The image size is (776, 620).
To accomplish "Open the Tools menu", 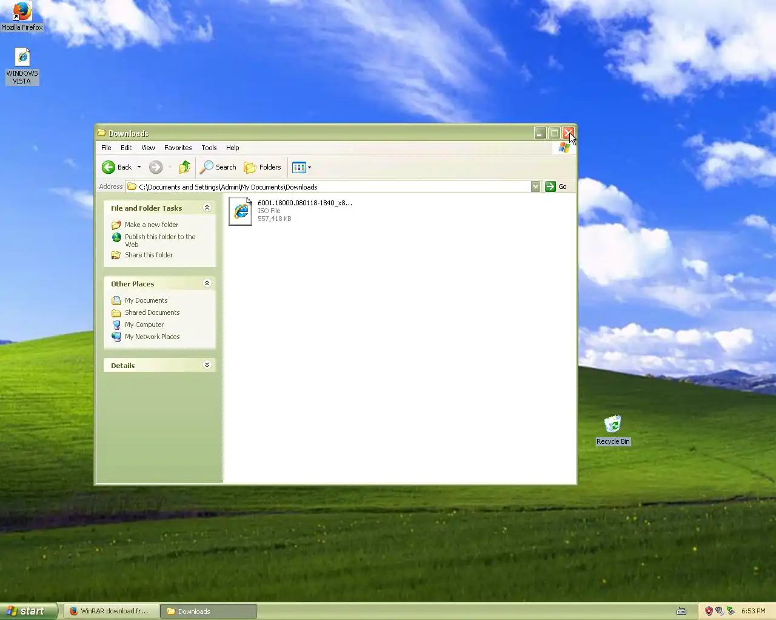I will 209,148.
